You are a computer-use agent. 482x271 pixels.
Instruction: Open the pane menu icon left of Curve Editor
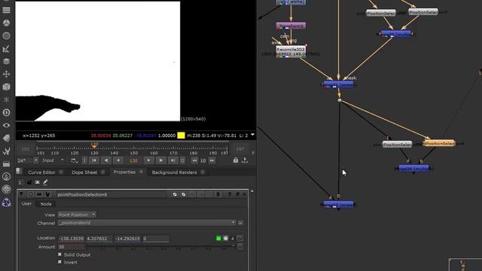[x=19, y=172]
